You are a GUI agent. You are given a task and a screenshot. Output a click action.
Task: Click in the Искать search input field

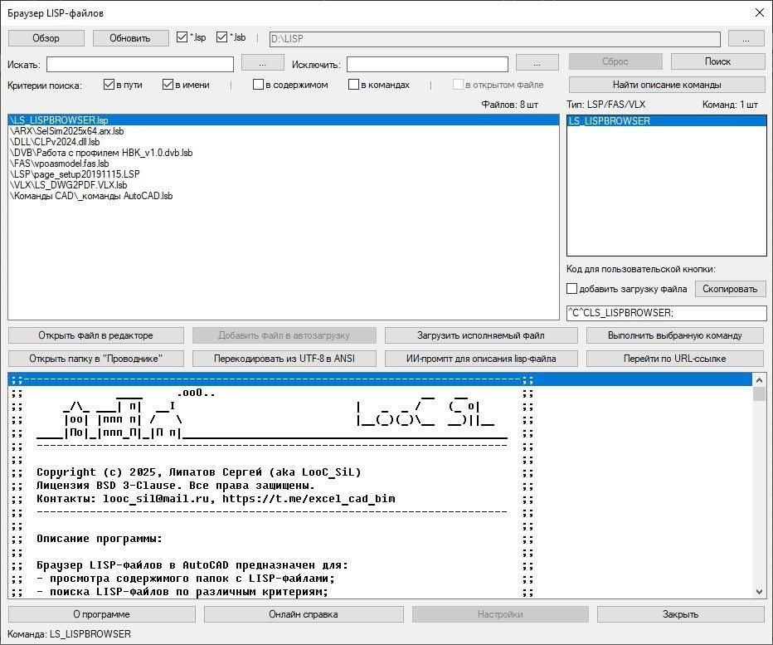[139, 64]
